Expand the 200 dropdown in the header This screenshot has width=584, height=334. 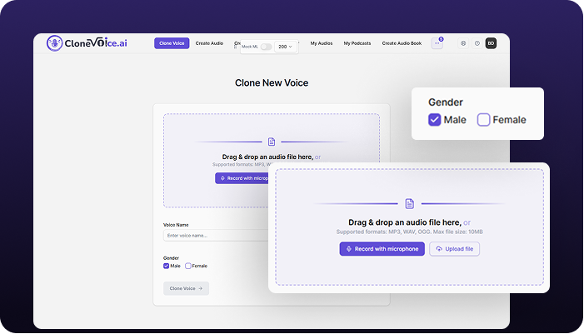pos(286,47)
